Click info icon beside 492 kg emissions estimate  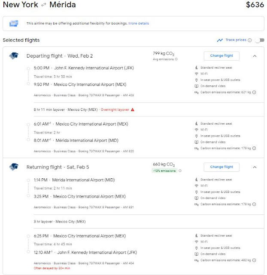[x=254, y=260]
